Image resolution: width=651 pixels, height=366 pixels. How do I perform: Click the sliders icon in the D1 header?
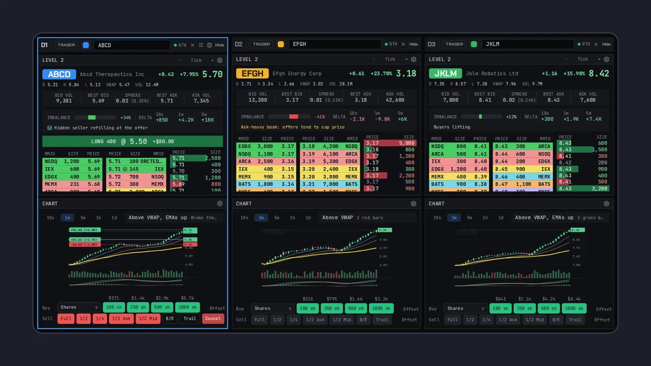201,45
